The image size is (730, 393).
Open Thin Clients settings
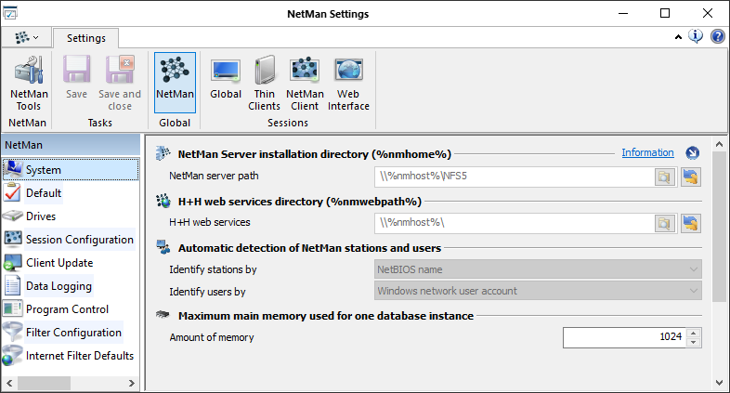[x=265, y=84]
